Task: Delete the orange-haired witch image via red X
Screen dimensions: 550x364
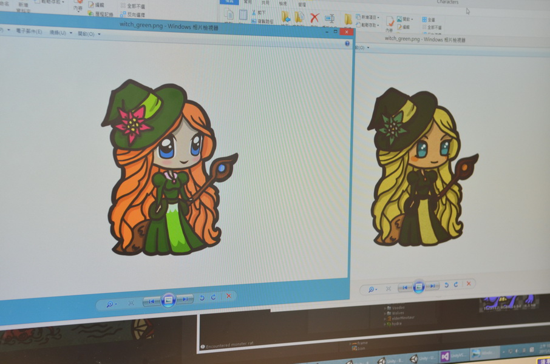Action: 229,295
